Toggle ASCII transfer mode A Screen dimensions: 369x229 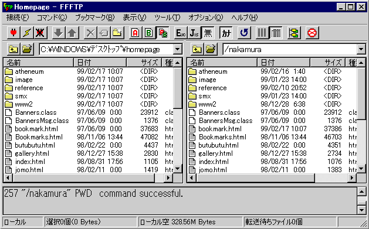coord(136,33)
